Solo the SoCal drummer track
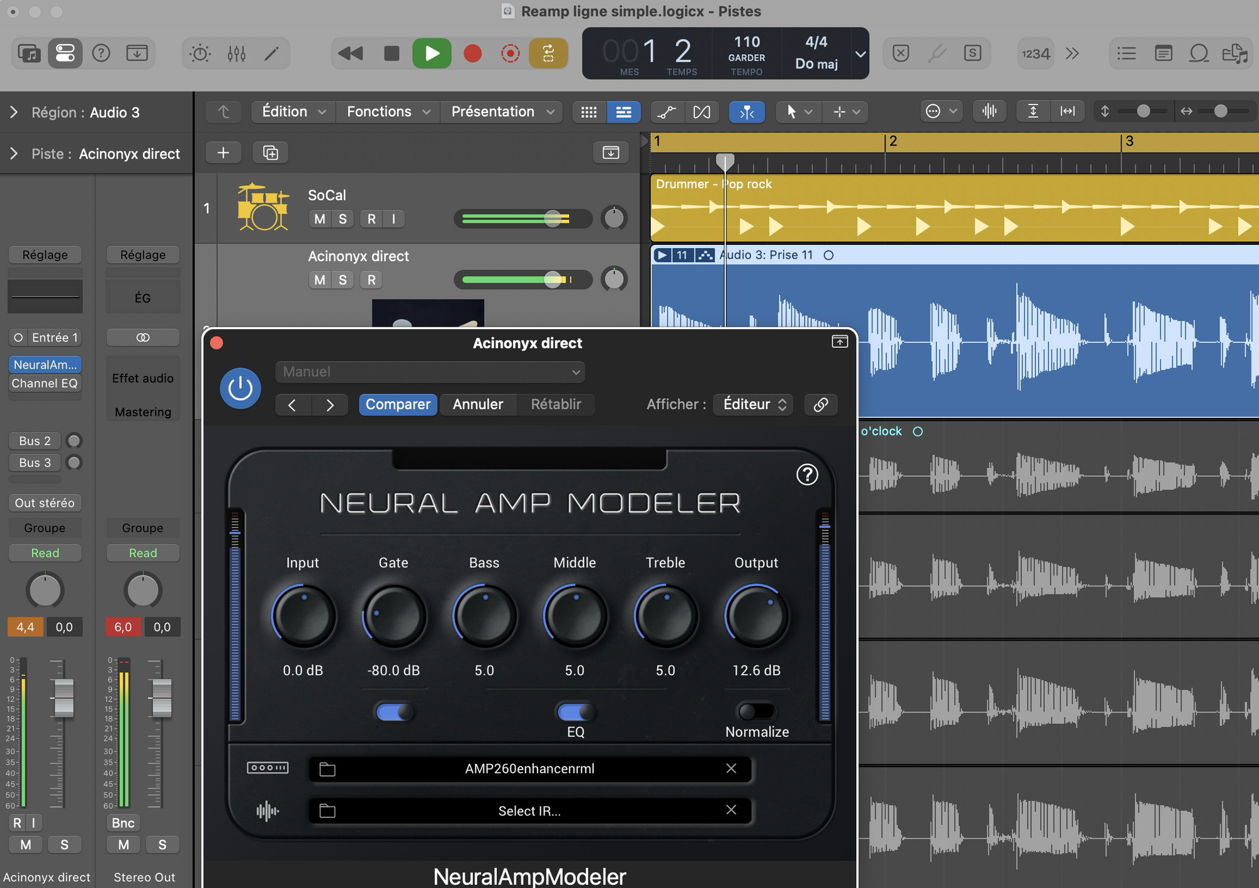The height and width of the screenshot is (888, 1259). (x=342, y=219)
